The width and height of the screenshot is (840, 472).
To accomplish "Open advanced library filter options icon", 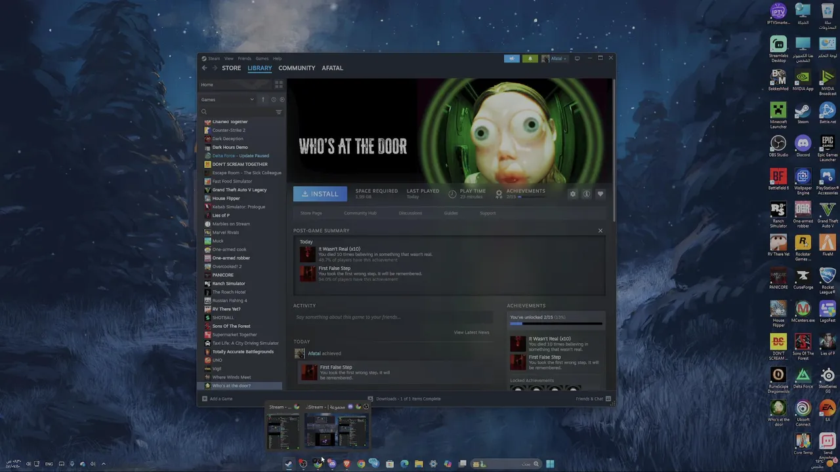I will pyautogui.click(x=279, y=112).
